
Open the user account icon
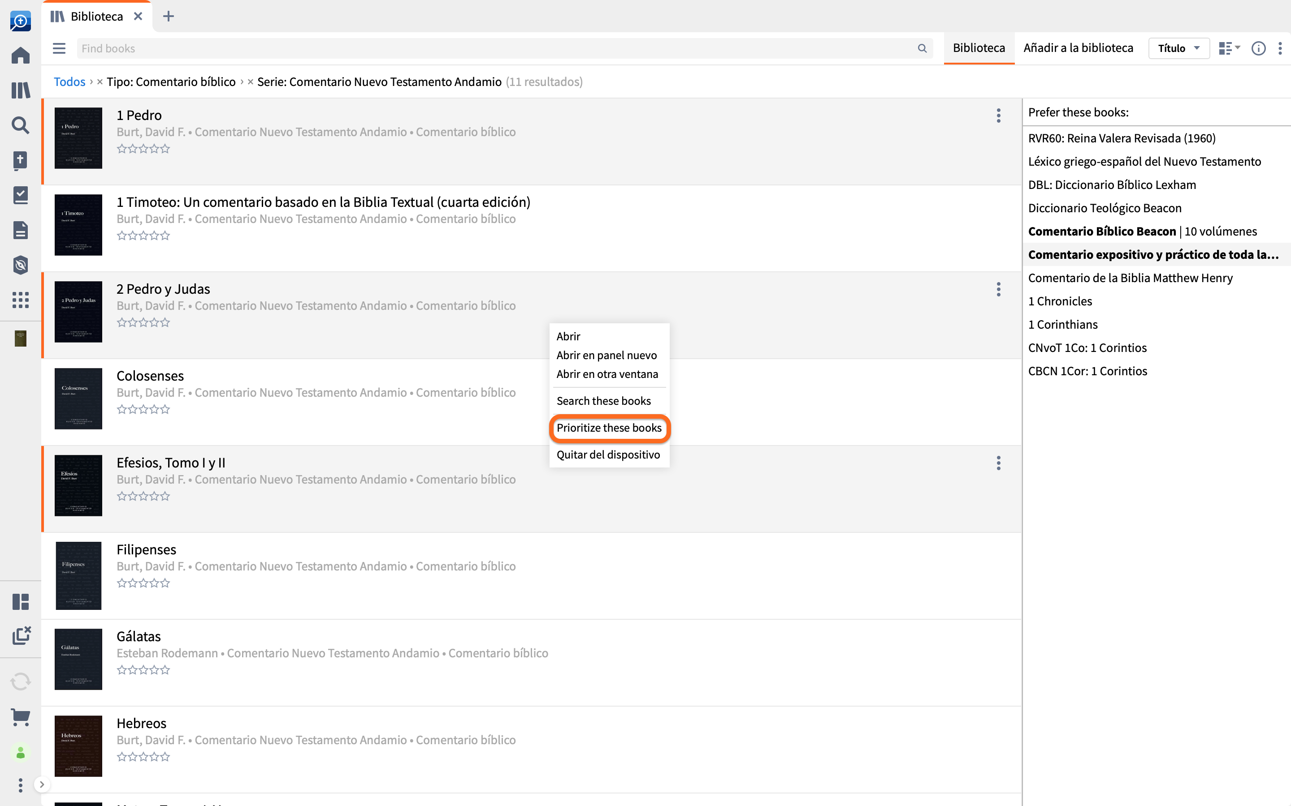tap(20, 753)
